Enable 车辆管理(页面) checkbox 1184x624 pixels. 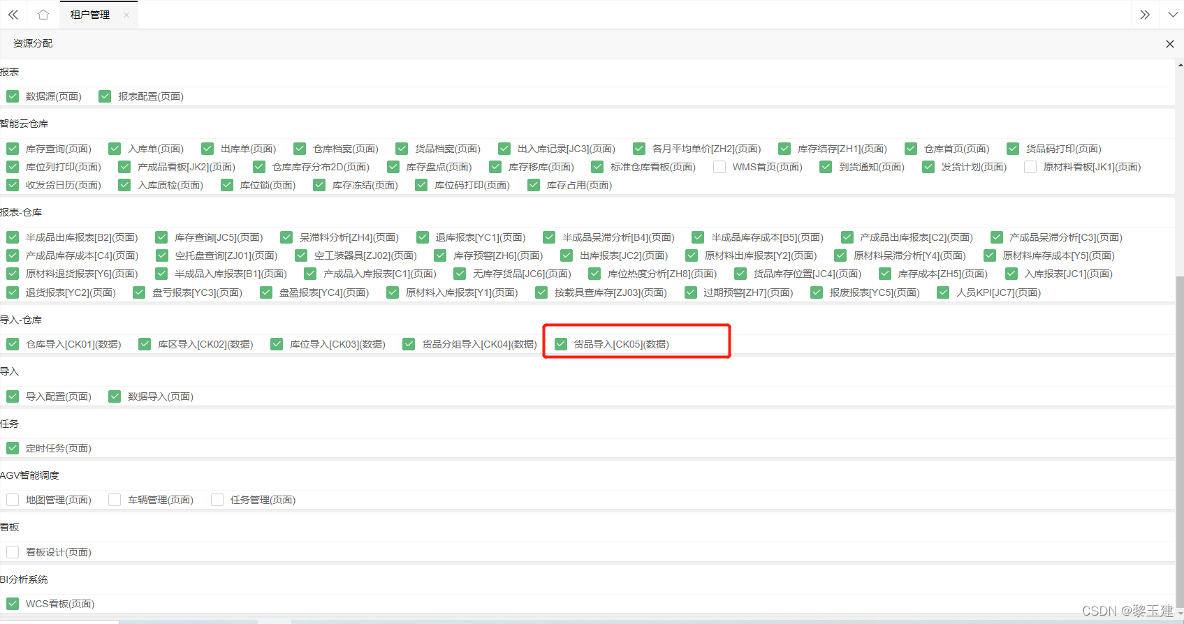115,500
